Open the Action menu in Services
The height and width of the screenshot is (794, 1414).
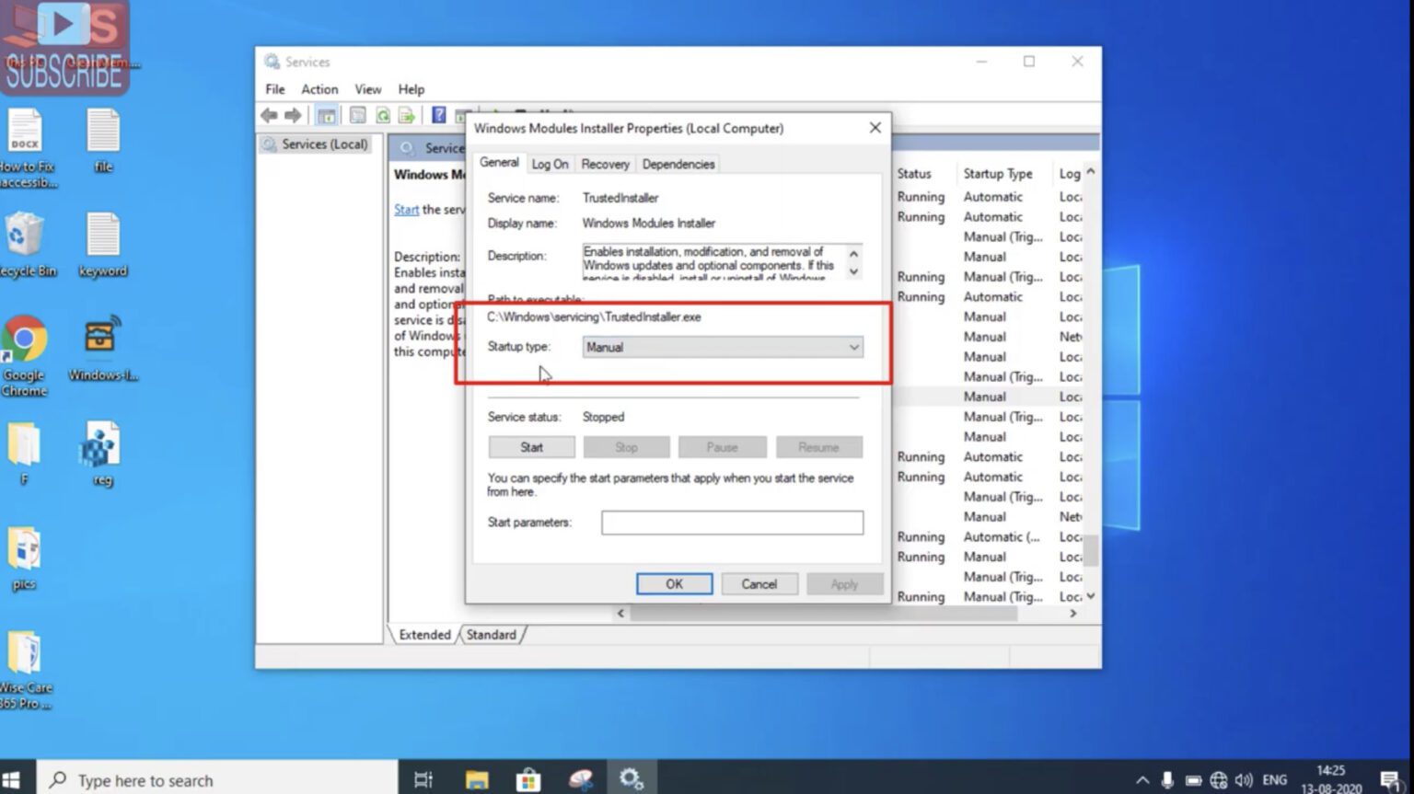click(x=319, y=89)
